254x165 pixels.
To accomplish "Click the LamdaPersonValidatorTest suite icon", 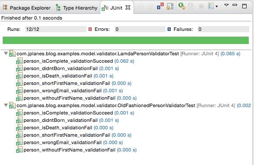I will click(12, 54).
